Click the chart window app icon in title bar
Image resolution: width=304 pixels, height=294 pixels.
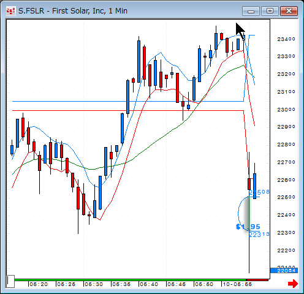pos(11,11)
